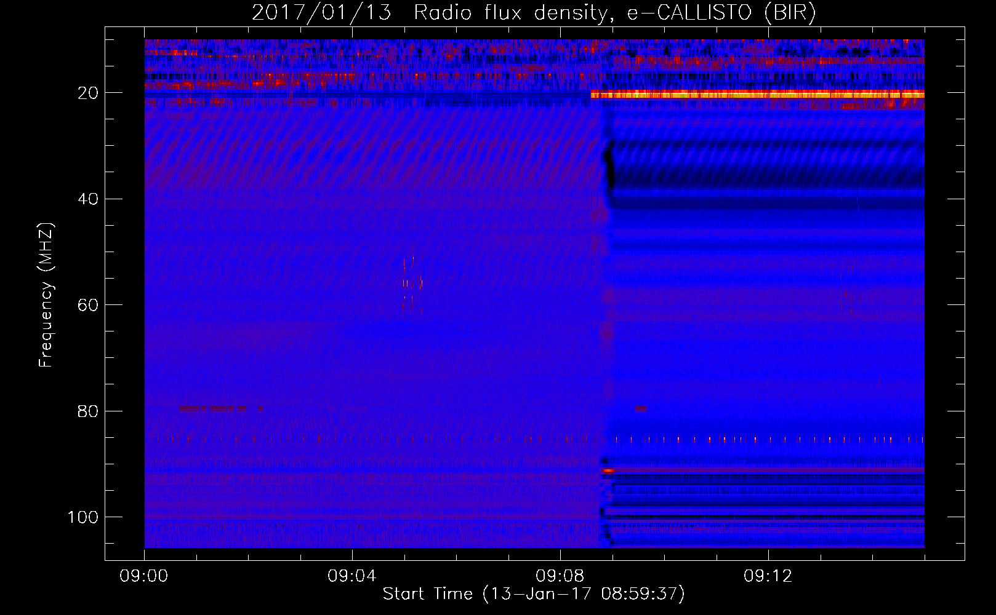Click the 20 frequency tick label
The height and width of the screenshot is (615, 996).
tap(88, 93)
